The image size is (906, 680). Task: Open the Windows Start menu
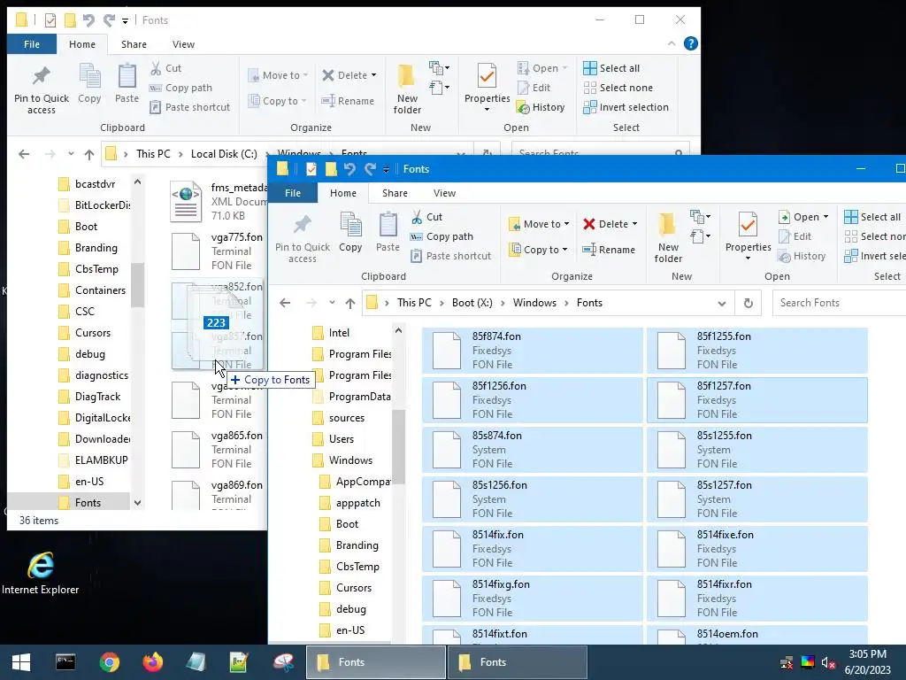tap(21, 662)
